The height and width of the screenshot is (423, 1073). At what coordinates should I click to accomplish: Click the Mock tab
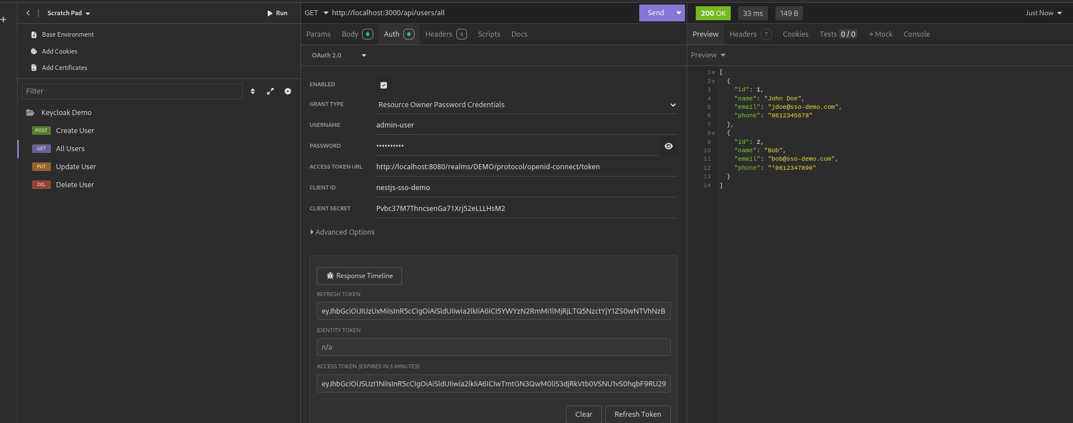point(880,34)
